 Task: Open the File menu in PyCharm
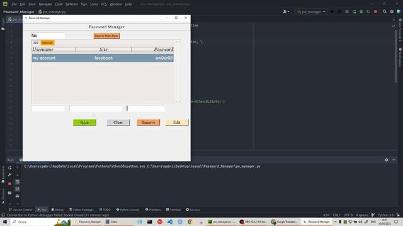pos(14,4)
